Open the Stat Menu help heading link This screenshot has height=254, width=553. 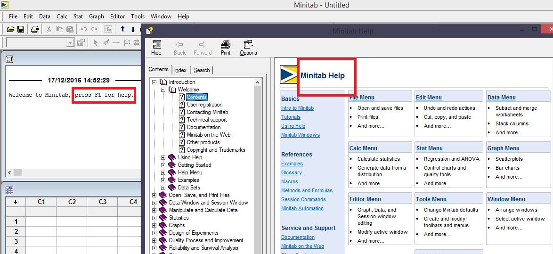coord(429,148)
